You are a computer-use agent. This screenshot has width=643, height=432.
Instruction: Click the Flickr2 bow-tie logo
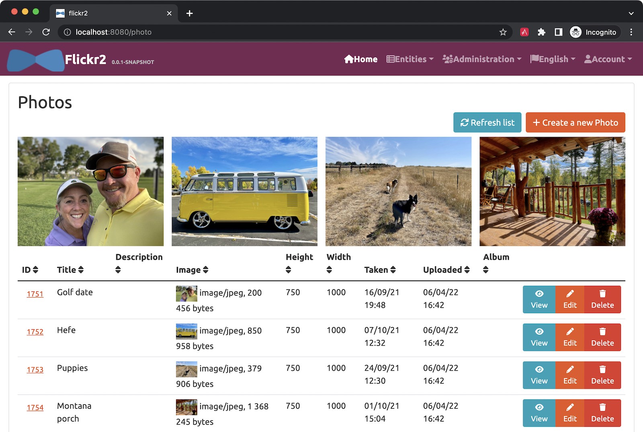36,60
